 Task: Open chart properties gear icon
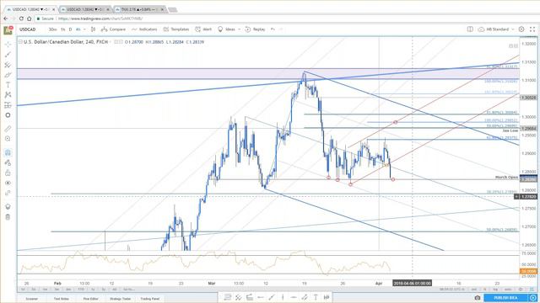pyautogui.click(x=521, y=29)
